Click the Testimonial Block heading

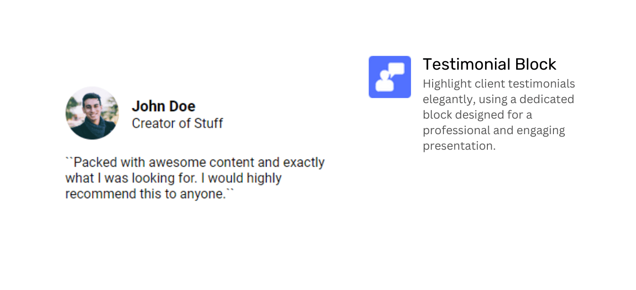tap(489, 64)
